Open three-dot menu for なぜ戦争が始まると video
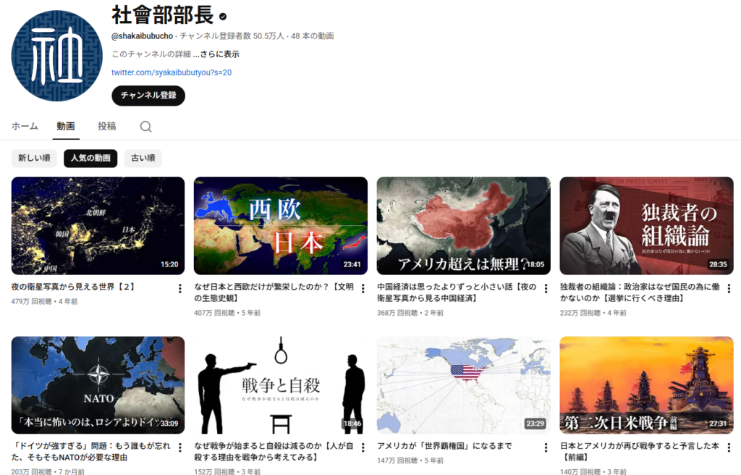This screenshot has height=475, width=741. (x=363, y=448)
